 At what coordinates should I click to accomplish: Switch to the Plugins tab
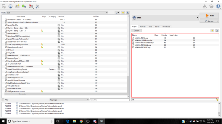click(134, 27)
